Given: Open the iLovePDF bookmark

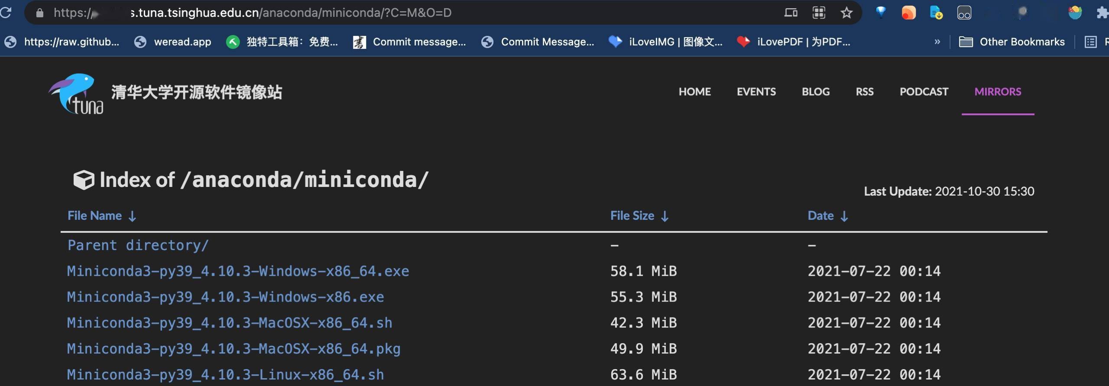Looking at the screenshot, I should pos(794,42).
